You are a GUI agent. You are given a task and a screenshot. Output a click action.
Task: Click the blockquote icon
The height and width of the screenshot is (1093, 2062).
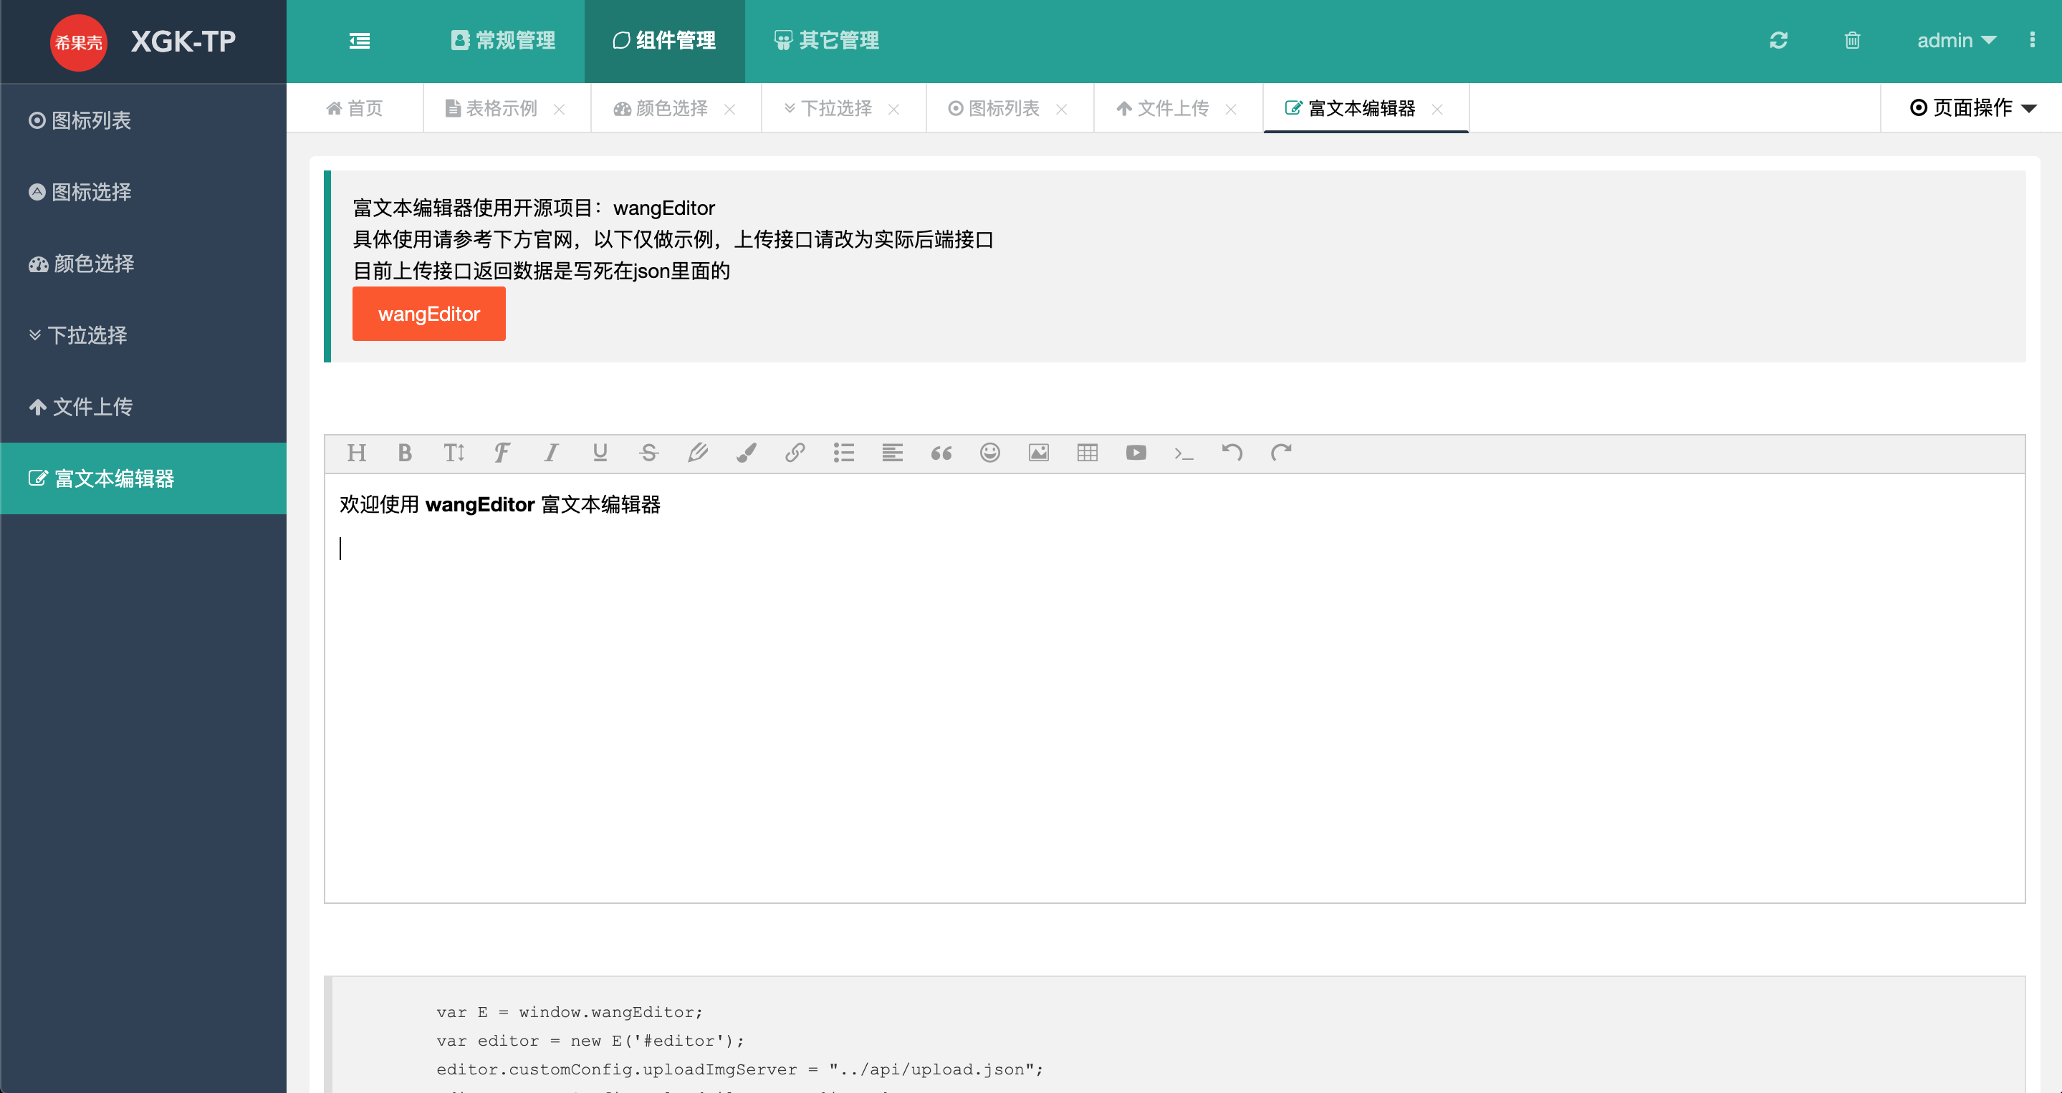pos(941,453)
